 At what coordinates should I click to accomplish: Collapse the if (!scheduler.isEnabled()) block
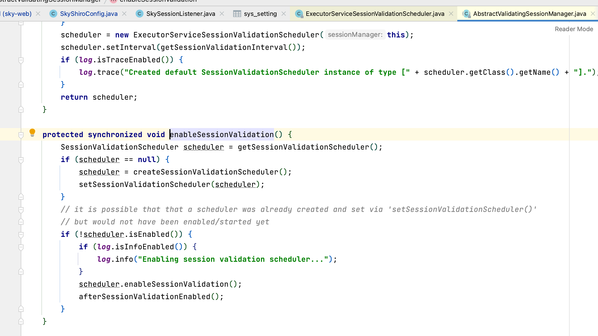point(21,235)
